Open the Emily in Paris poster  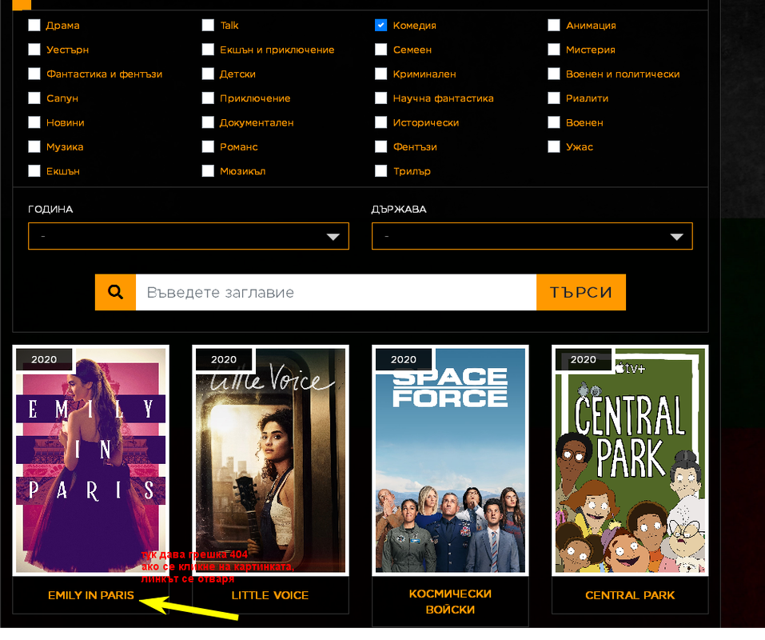pyautogui.click(x=91, y=460)
